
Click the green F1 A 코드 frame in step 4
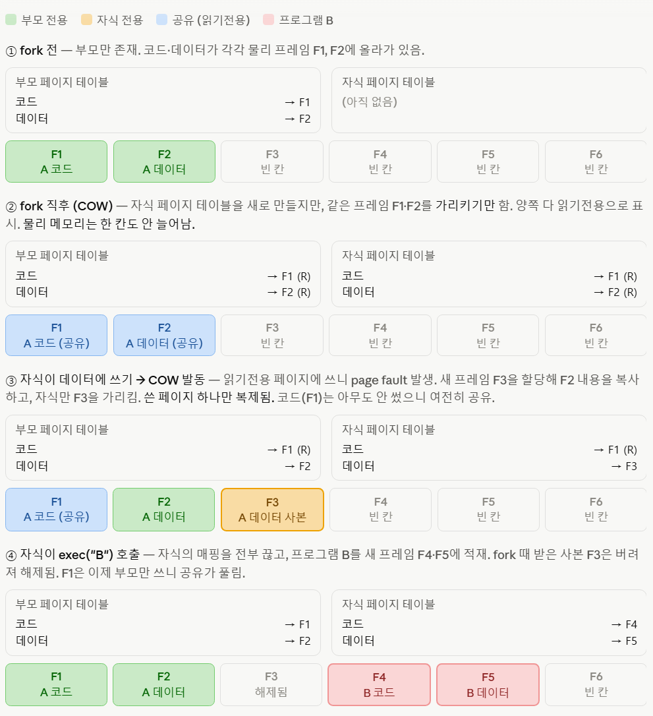point(57,684)
